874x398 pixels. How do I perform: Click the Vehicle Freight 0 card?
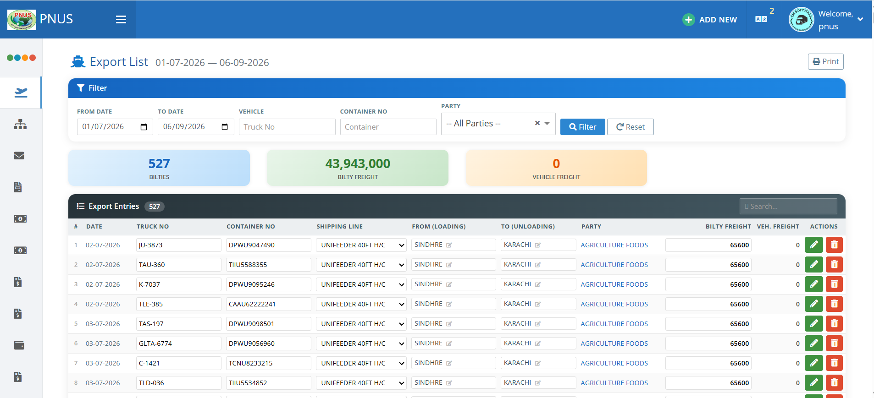(556, 168)
